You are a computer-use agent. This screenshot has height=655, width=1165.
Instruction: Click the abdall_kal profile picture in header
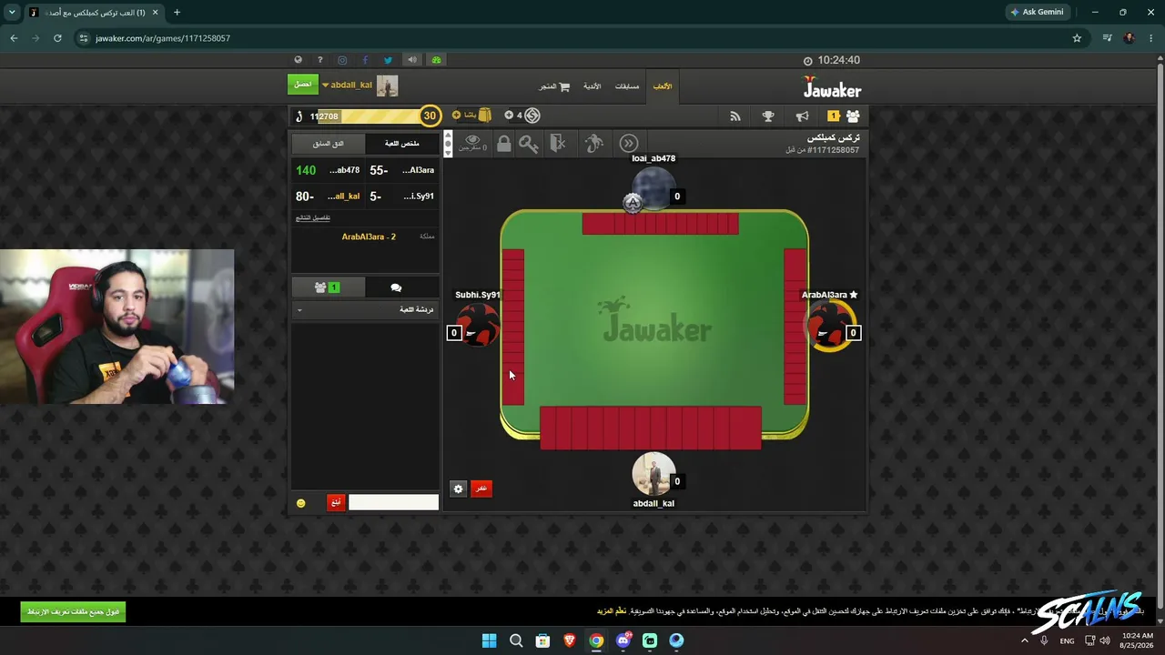coord(388,86)
